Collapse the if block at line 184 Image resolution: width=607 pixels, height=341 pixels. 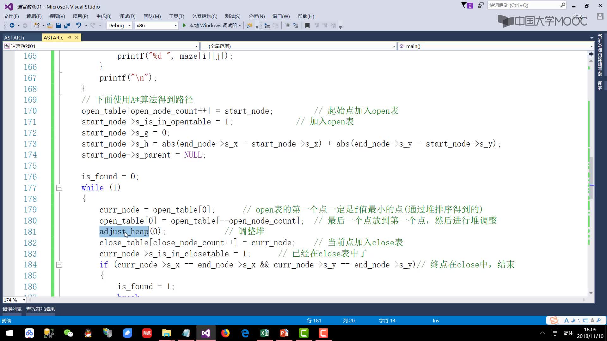click(x=59, y=265)
